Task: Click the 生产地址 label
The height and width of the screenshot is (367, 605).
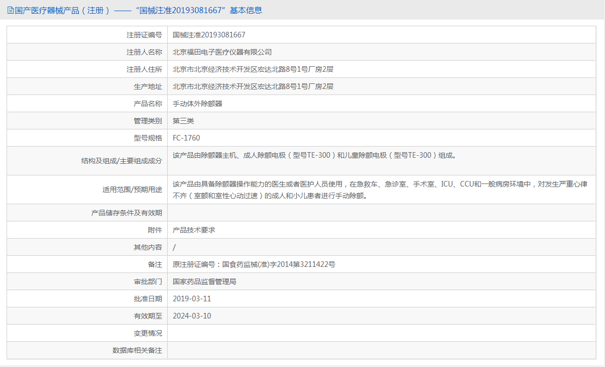Action: (x=148, y=86)
